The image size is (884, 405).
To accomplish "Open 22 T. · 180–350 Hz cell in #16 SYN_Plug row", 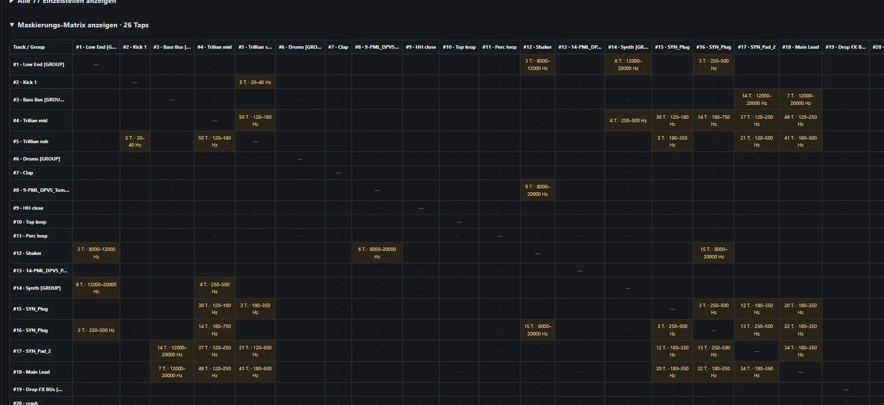I will [x=801, y=330].
